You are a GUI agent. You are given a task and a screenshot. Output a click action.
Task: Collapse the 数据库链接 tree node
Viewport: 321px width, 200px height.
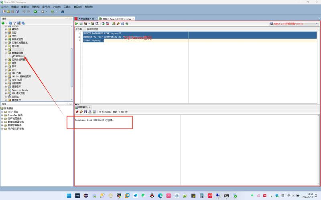click(x=6, y=53)
